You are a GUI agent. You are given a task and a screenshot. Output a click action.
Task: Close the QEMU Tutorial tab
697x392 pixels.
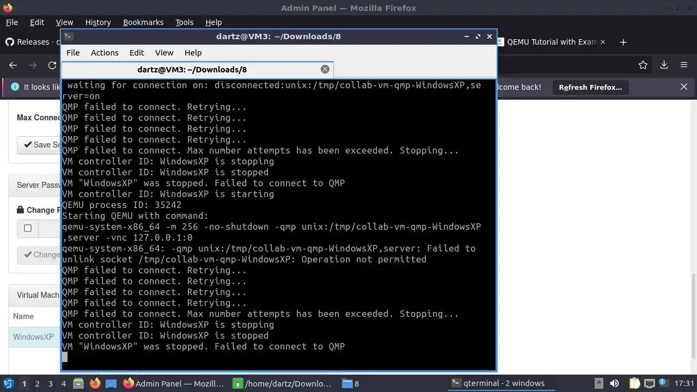click(x=602, y=42)
